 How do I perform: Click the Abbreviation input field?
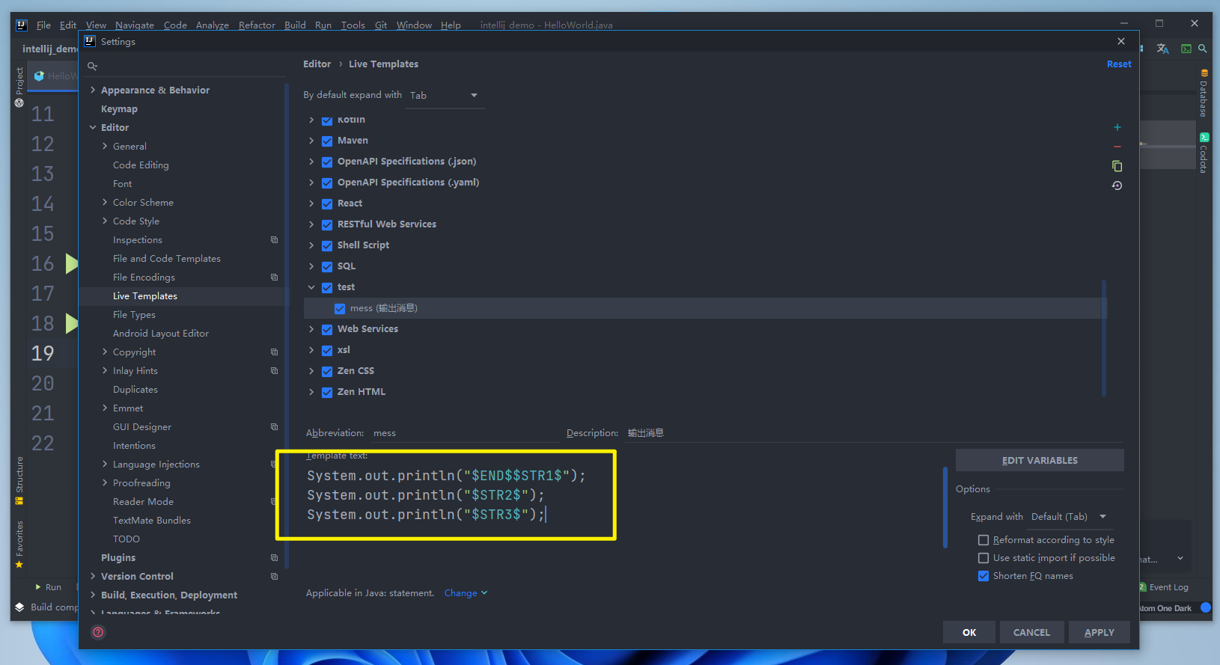[465, 433]
